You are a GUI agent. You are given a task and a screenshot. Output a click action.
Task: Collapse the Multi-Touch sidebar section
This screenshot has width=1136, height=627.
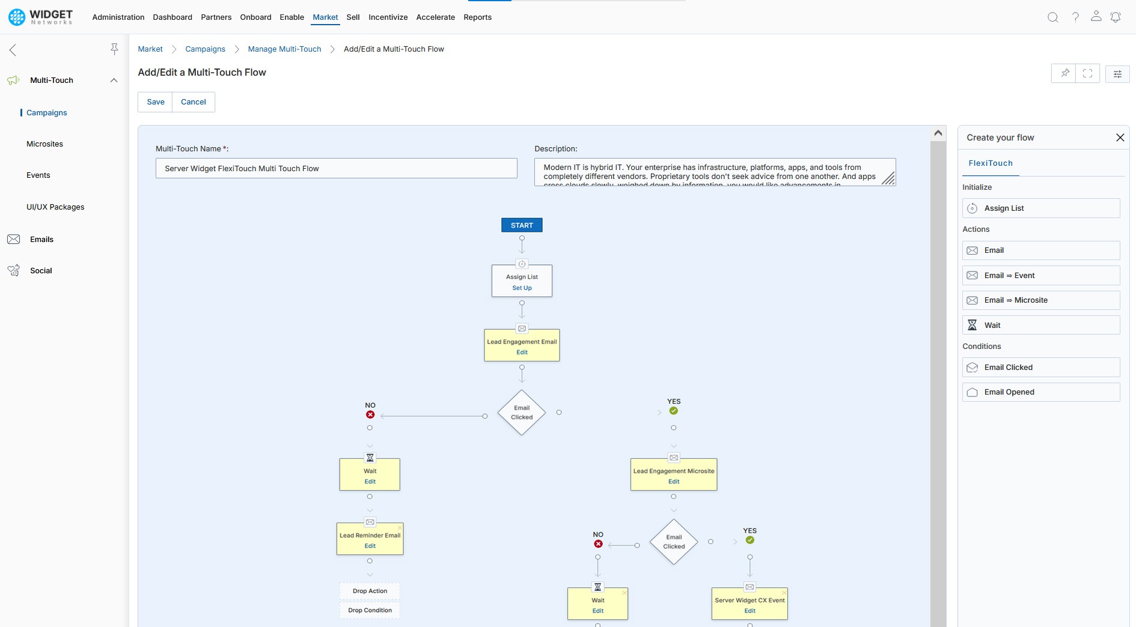[x=114, y=80]
